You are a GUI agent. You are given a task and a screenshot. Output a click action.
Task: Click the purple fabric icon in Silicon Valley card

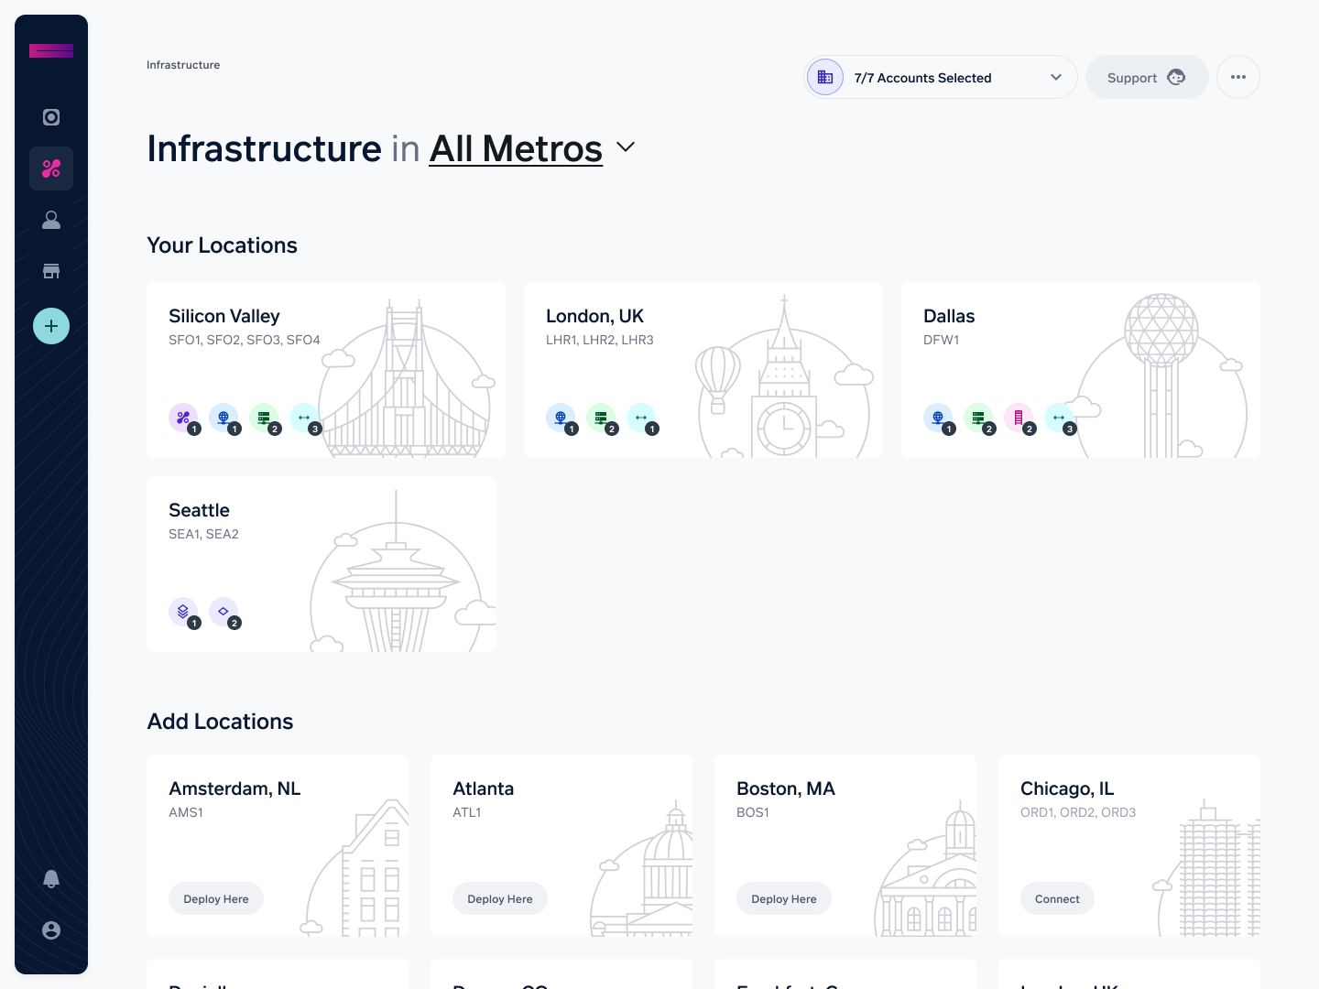pyautogui.click(x=183, y=418)
